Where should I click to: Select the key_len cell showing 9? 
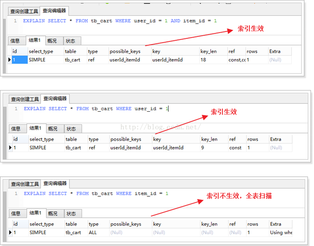(214, 148)
